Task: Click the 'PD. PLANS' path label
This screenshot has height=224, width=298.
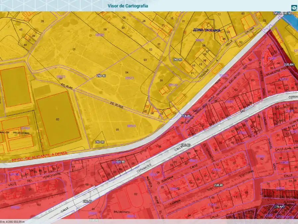Action: [117, 105]
